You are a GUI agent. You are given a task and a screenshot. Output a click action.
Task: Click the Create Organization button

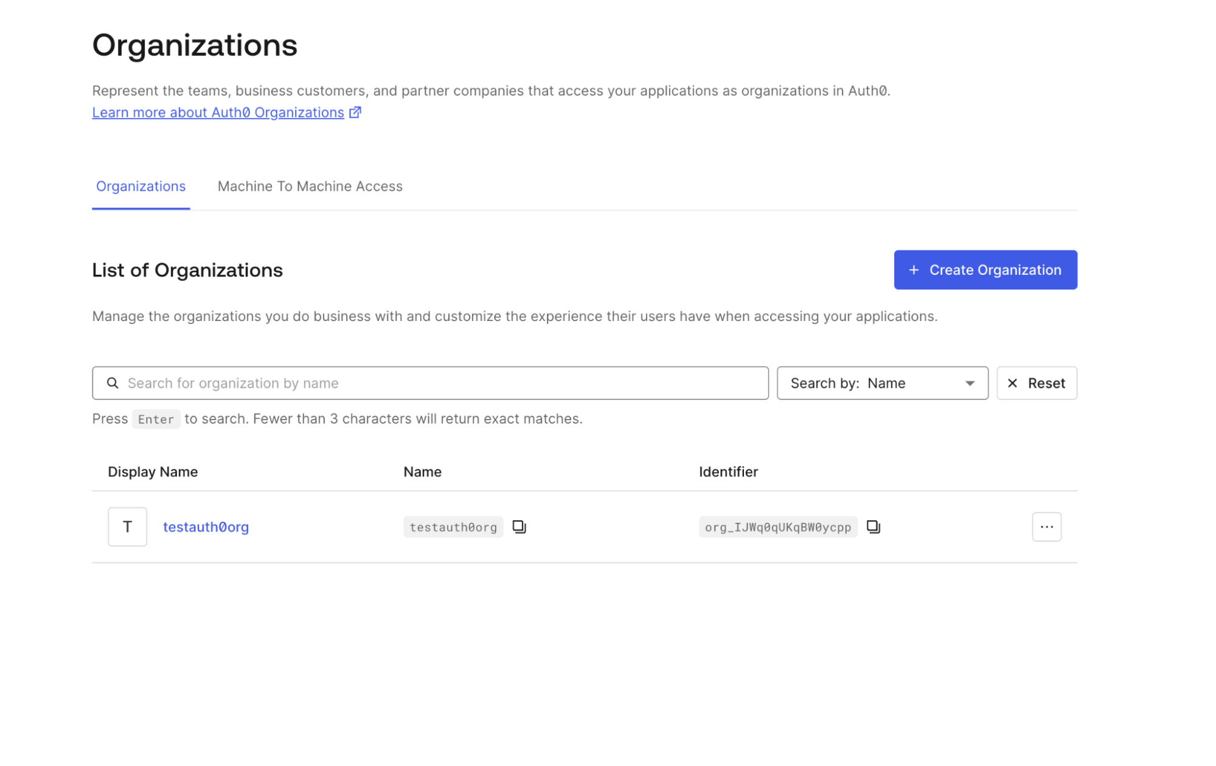(985, 270)
